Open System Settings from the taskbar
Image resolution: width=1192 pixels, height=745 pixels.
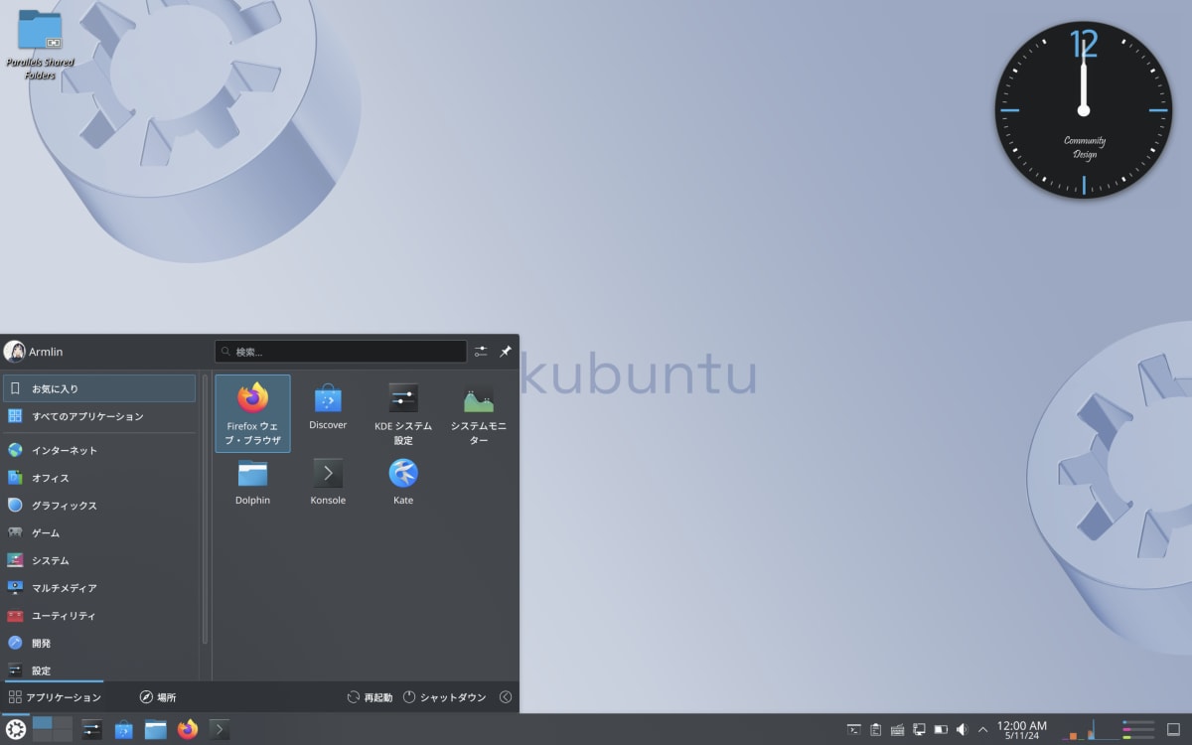click(91, 730)
